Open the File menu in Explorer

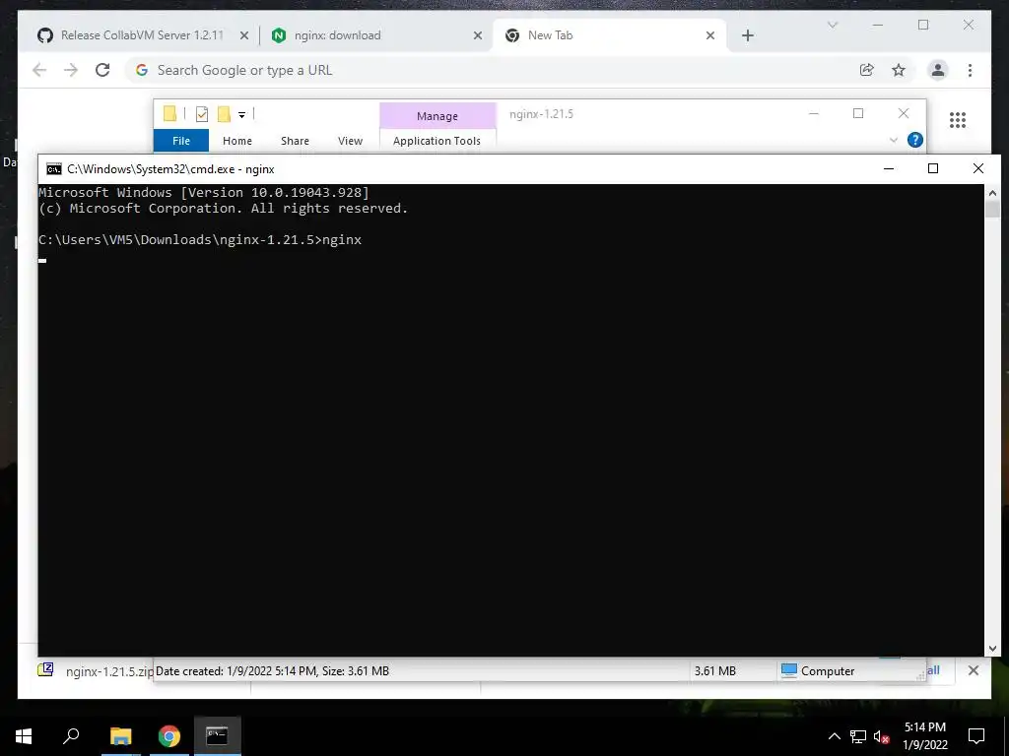click(x=181, y=140)
